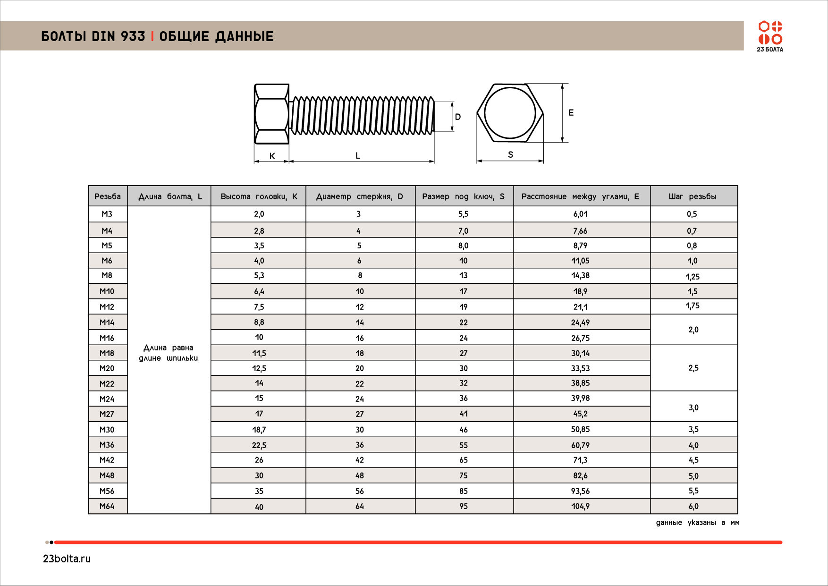Select the Размер под ключ, S header
Viewport: 828px width, 586px height.
click(463, 196)
